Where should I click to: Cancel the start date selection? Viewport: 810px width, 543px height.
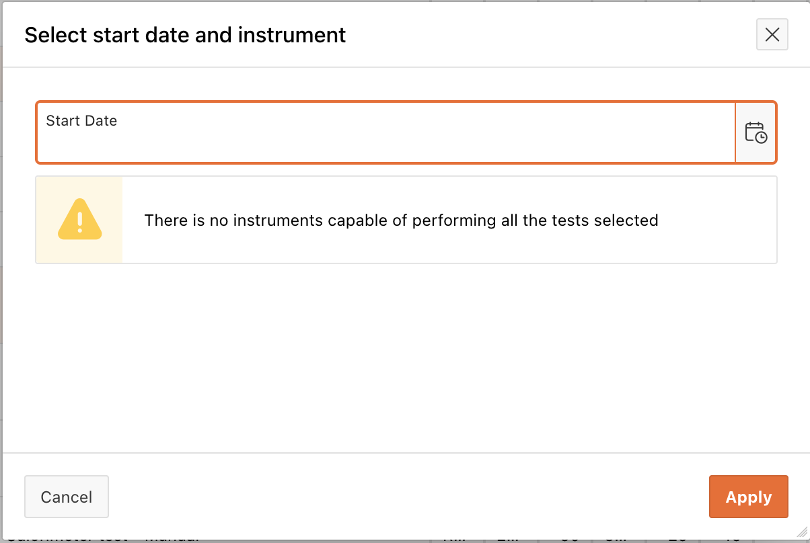pyautogui.click(x=67, y=497)
